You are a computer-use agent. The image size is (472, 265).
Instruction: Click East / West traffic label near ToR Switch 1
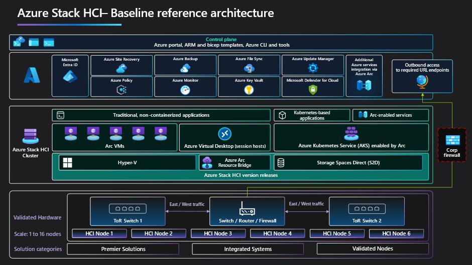[x=187, y=204]
